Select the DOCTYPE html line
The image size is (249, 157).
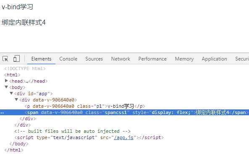25,68
